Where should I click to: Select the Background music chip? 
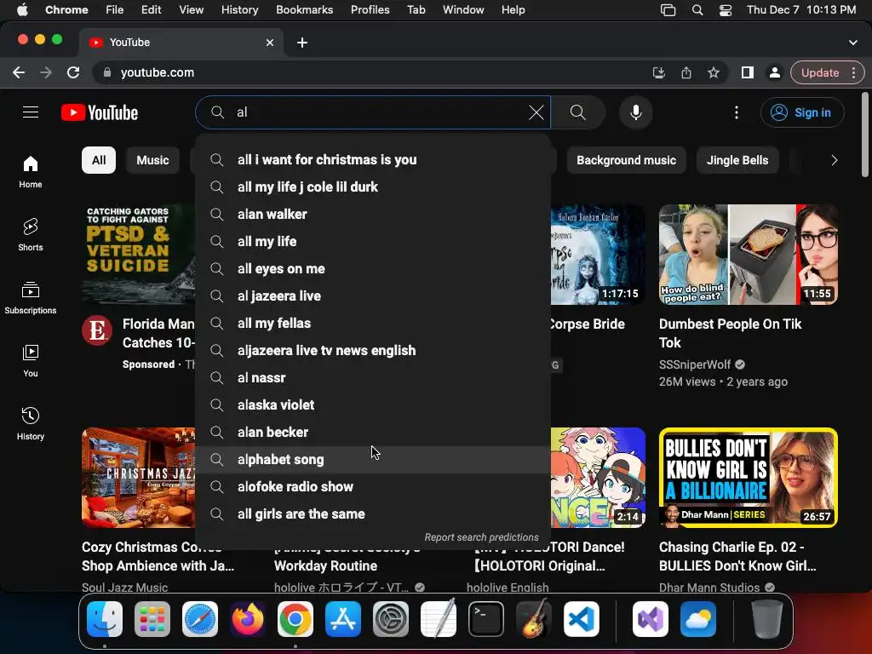click(626, 160)
